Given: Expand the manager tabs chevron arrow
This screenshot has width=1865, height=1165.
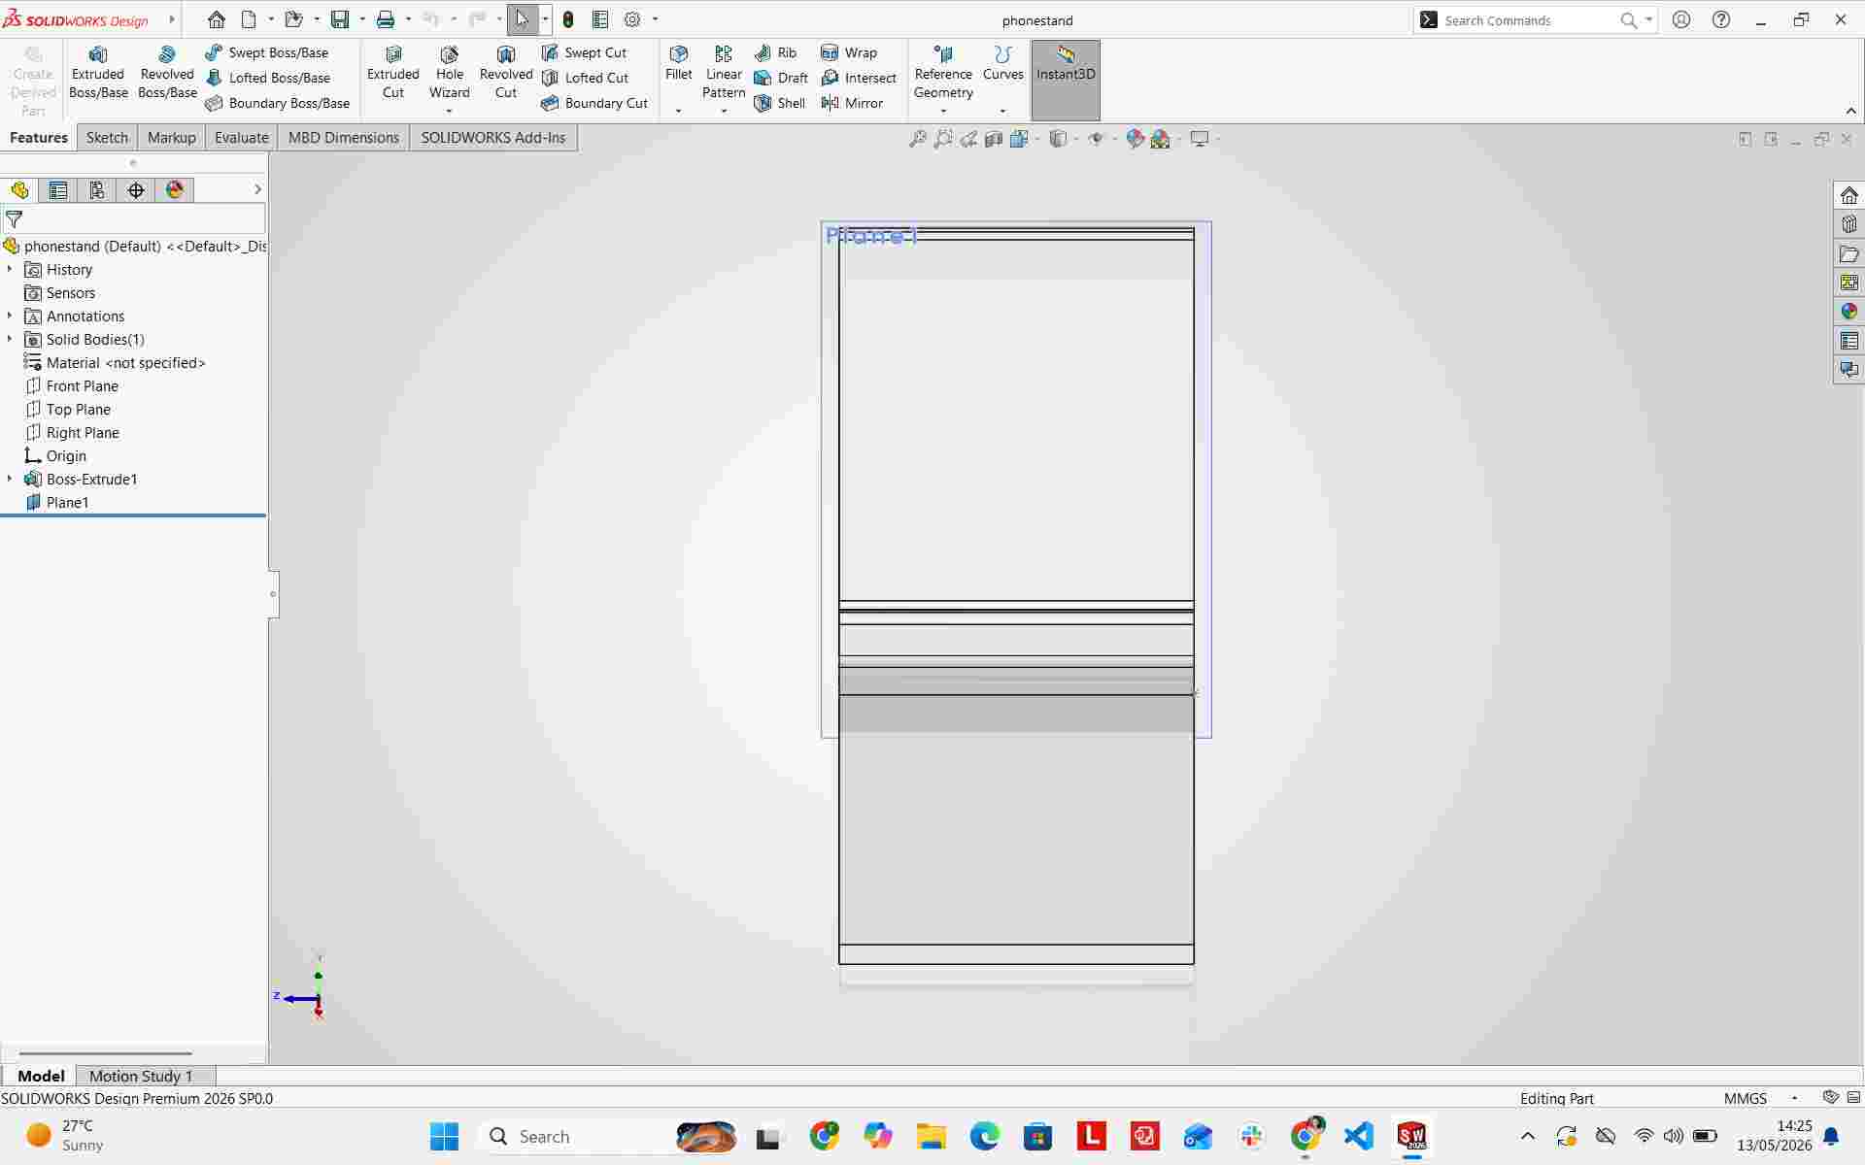Looking at the screenshot, I should point(257,189).
